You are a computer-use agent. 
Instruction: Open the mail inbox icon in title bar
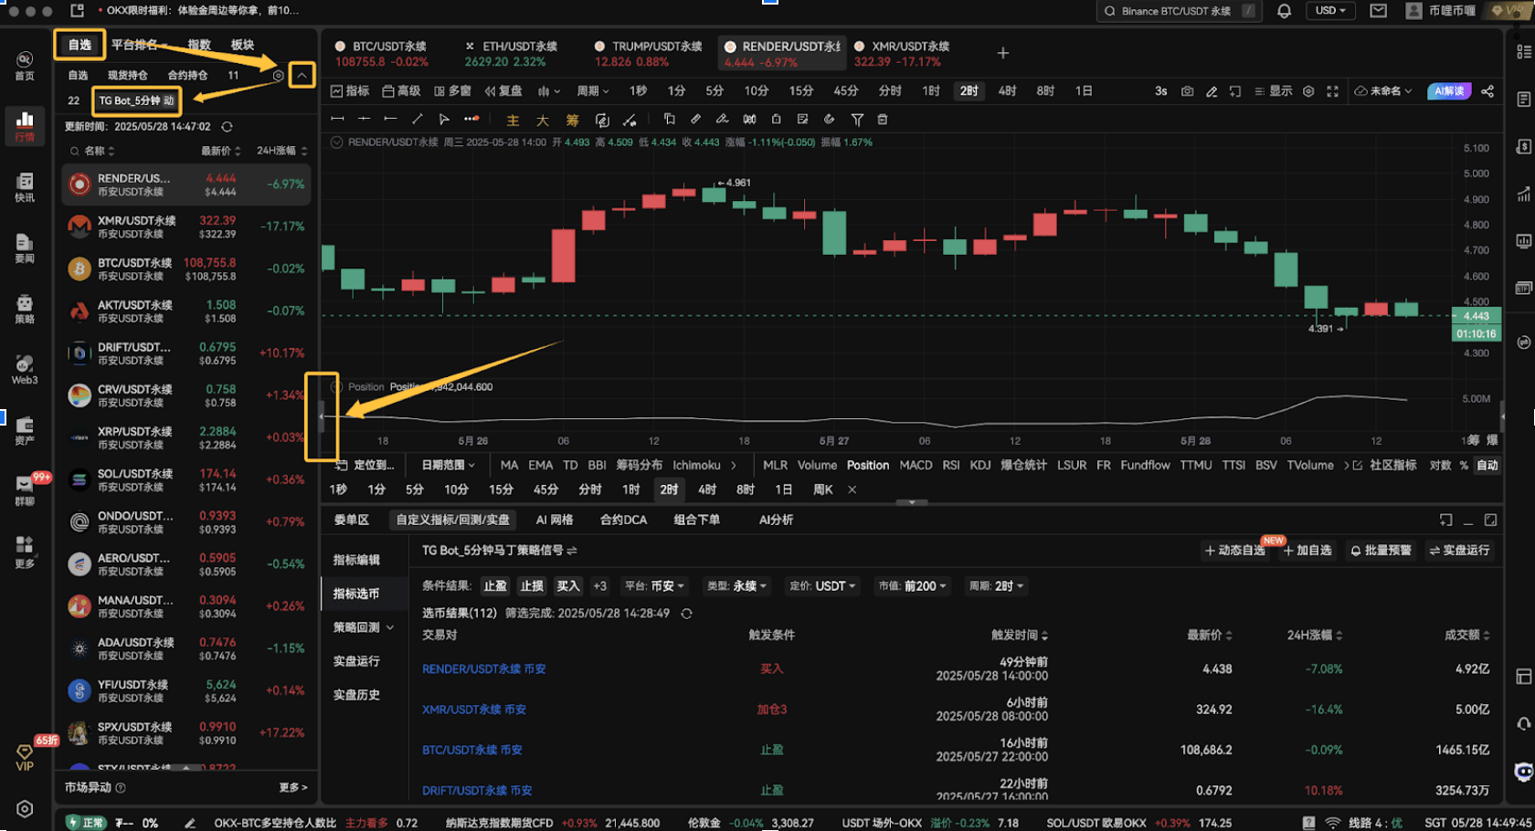[x=1378, y=11]
